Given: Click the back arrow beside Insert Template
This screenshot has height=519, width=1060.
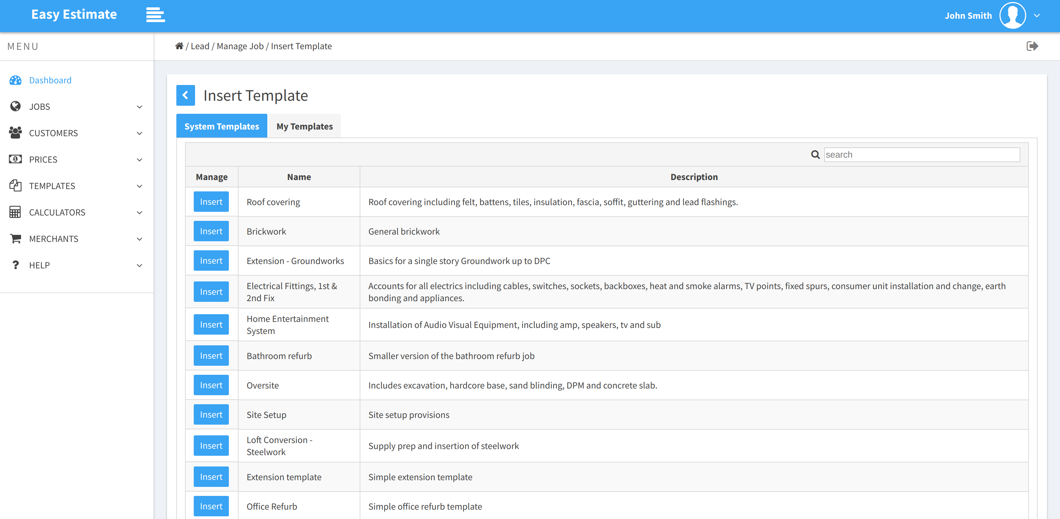Looking at the screenshot, I should click(186, 95).
